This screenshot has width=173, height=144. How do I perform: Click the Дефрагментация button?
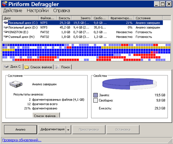(52, 130)
